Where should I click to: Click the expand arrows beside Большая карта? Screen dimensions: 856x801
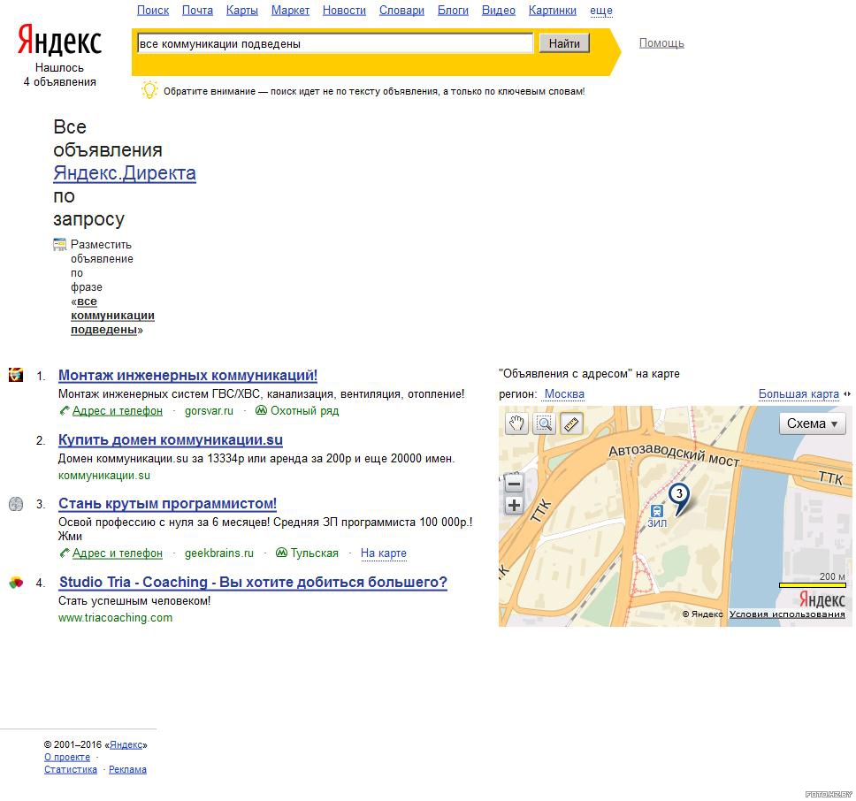(847, 394)
